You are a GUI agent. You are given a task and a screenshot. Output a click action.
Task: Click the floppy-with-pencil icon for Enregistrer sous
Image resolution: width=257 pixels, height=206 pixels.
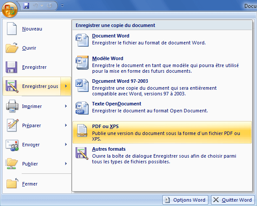coord(12,86)
